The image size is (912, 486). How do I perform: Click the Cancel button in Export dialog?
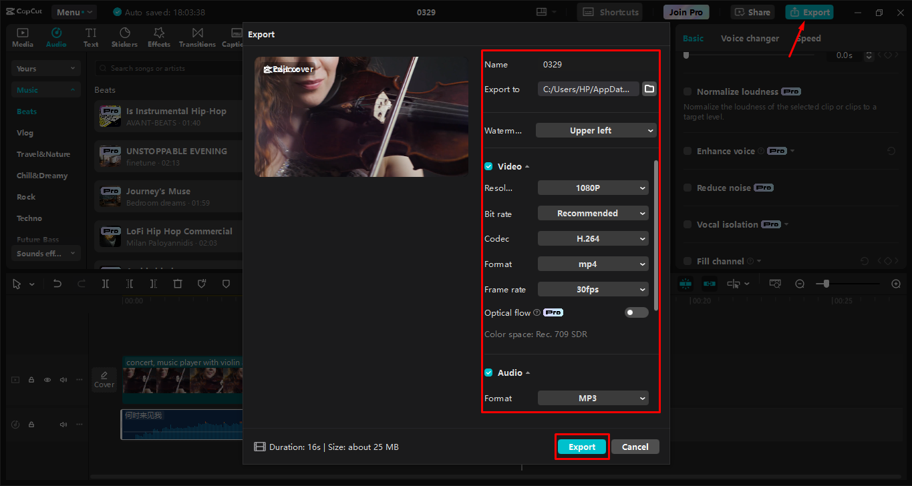tap(635, 447)
